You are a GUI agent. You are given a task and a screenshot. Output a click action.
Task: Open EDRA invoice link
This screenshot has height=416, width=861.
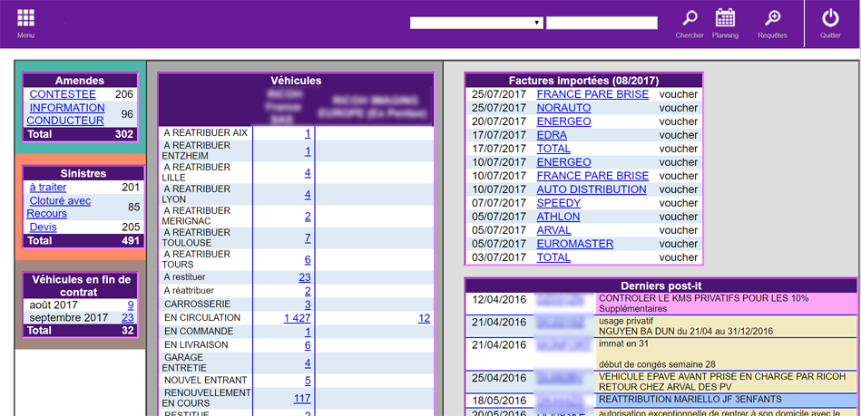point(552,135)
